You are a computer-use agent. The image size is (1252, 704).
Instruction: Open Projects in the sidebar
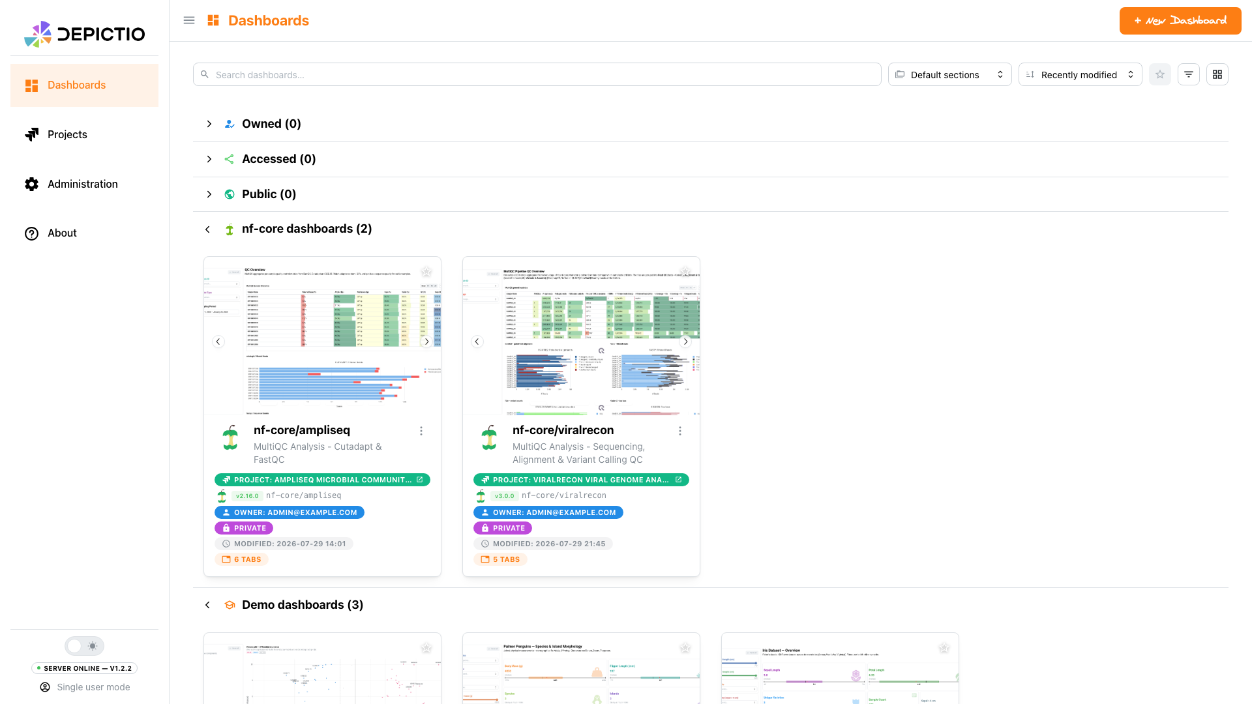[x=85, y=134]
